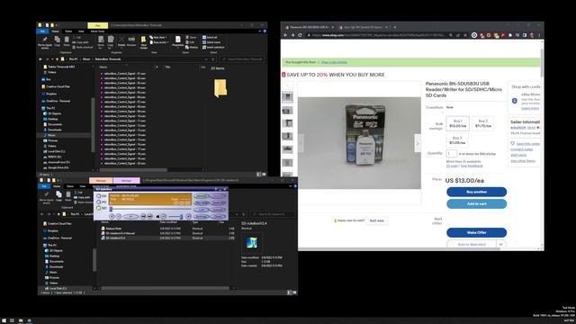Image resolution: width=576 pixels, height=324 pixels.
Task: Click the Sell now button
Action: click(x=376, y=220)
